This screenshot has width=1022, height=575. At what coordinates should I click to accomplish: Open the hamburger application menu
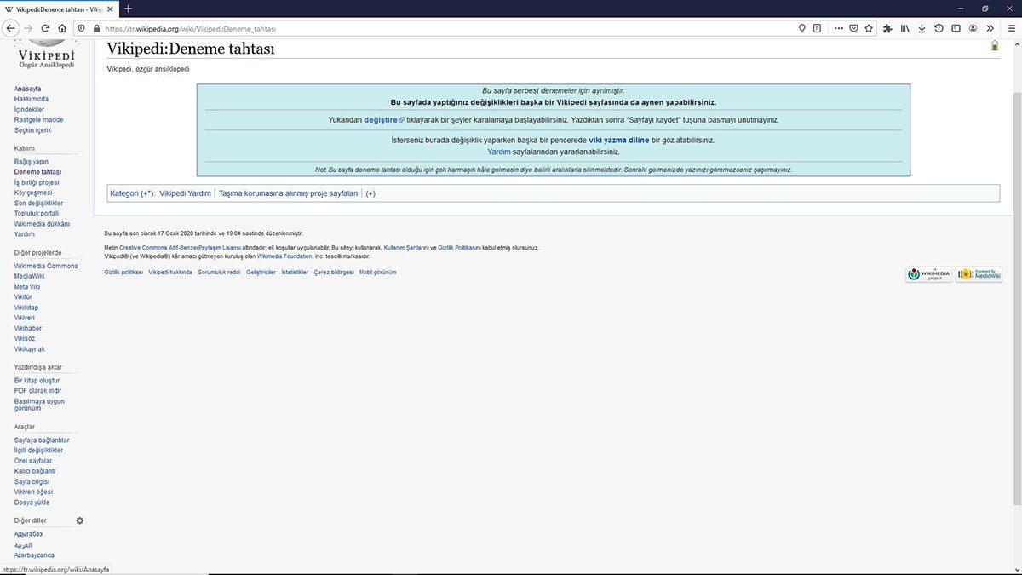click(x=1011, y=28)
